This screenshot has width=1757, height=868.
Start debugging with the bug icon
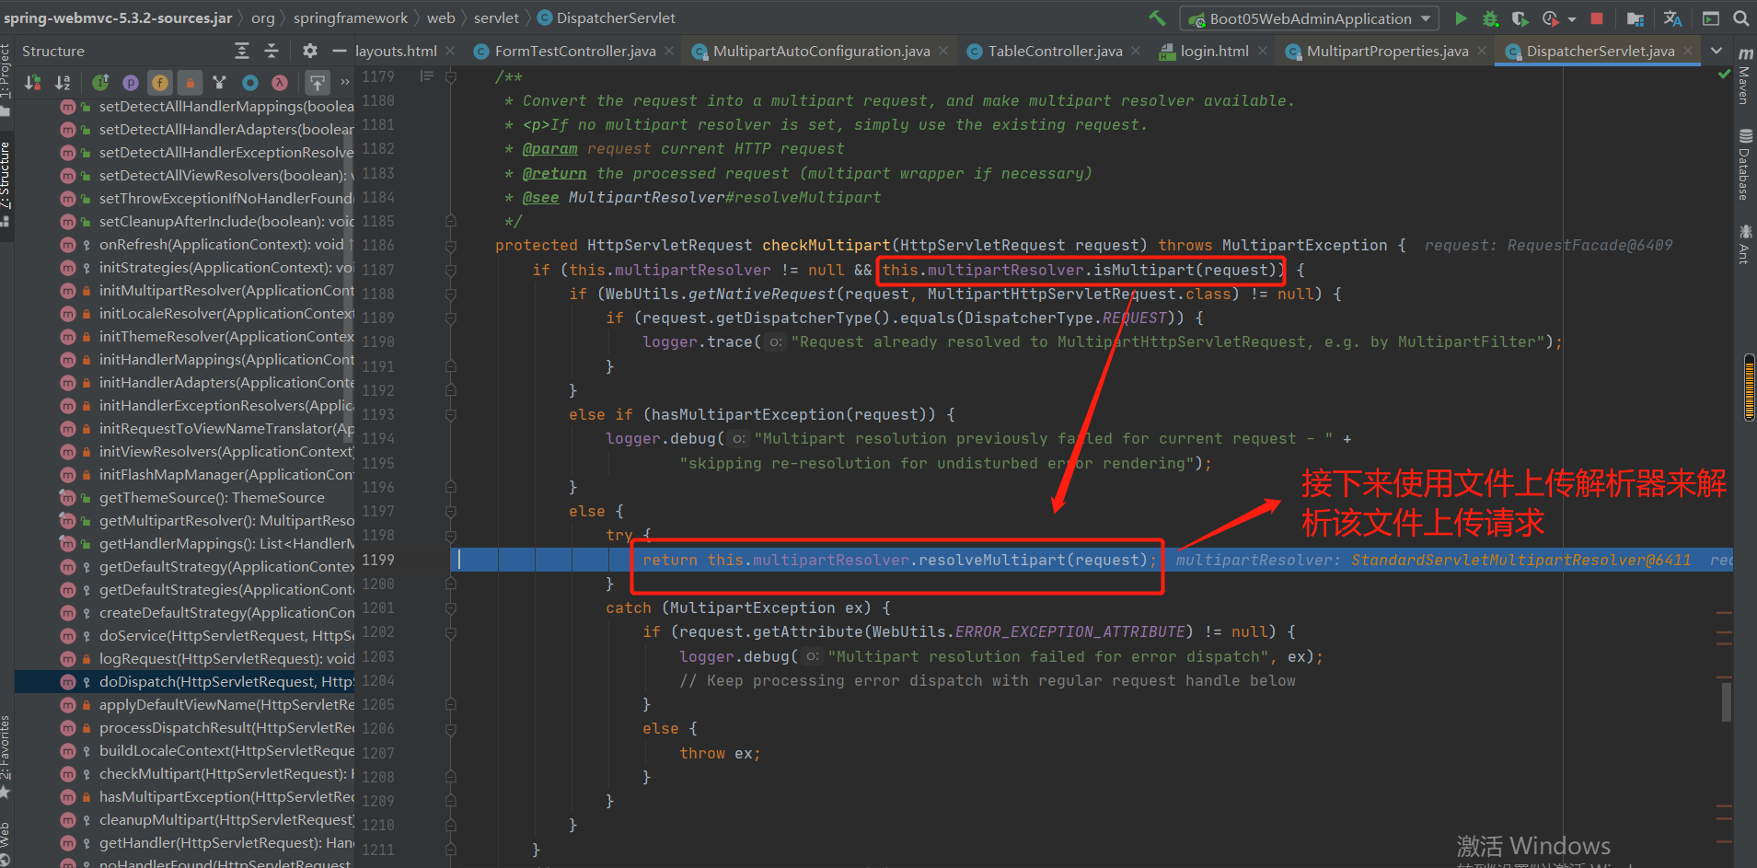coord(1490,18)
